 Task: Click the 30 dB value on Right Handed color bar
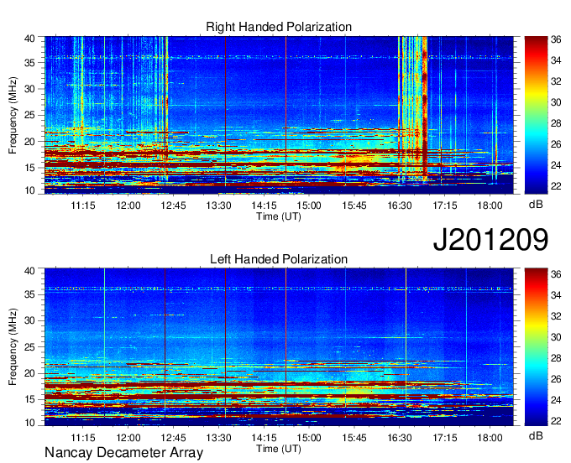(556, 102)
